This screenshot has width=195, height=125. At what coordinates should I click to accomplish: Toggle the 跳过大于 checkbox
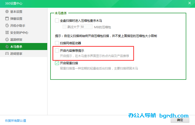(x=64, y=27)
